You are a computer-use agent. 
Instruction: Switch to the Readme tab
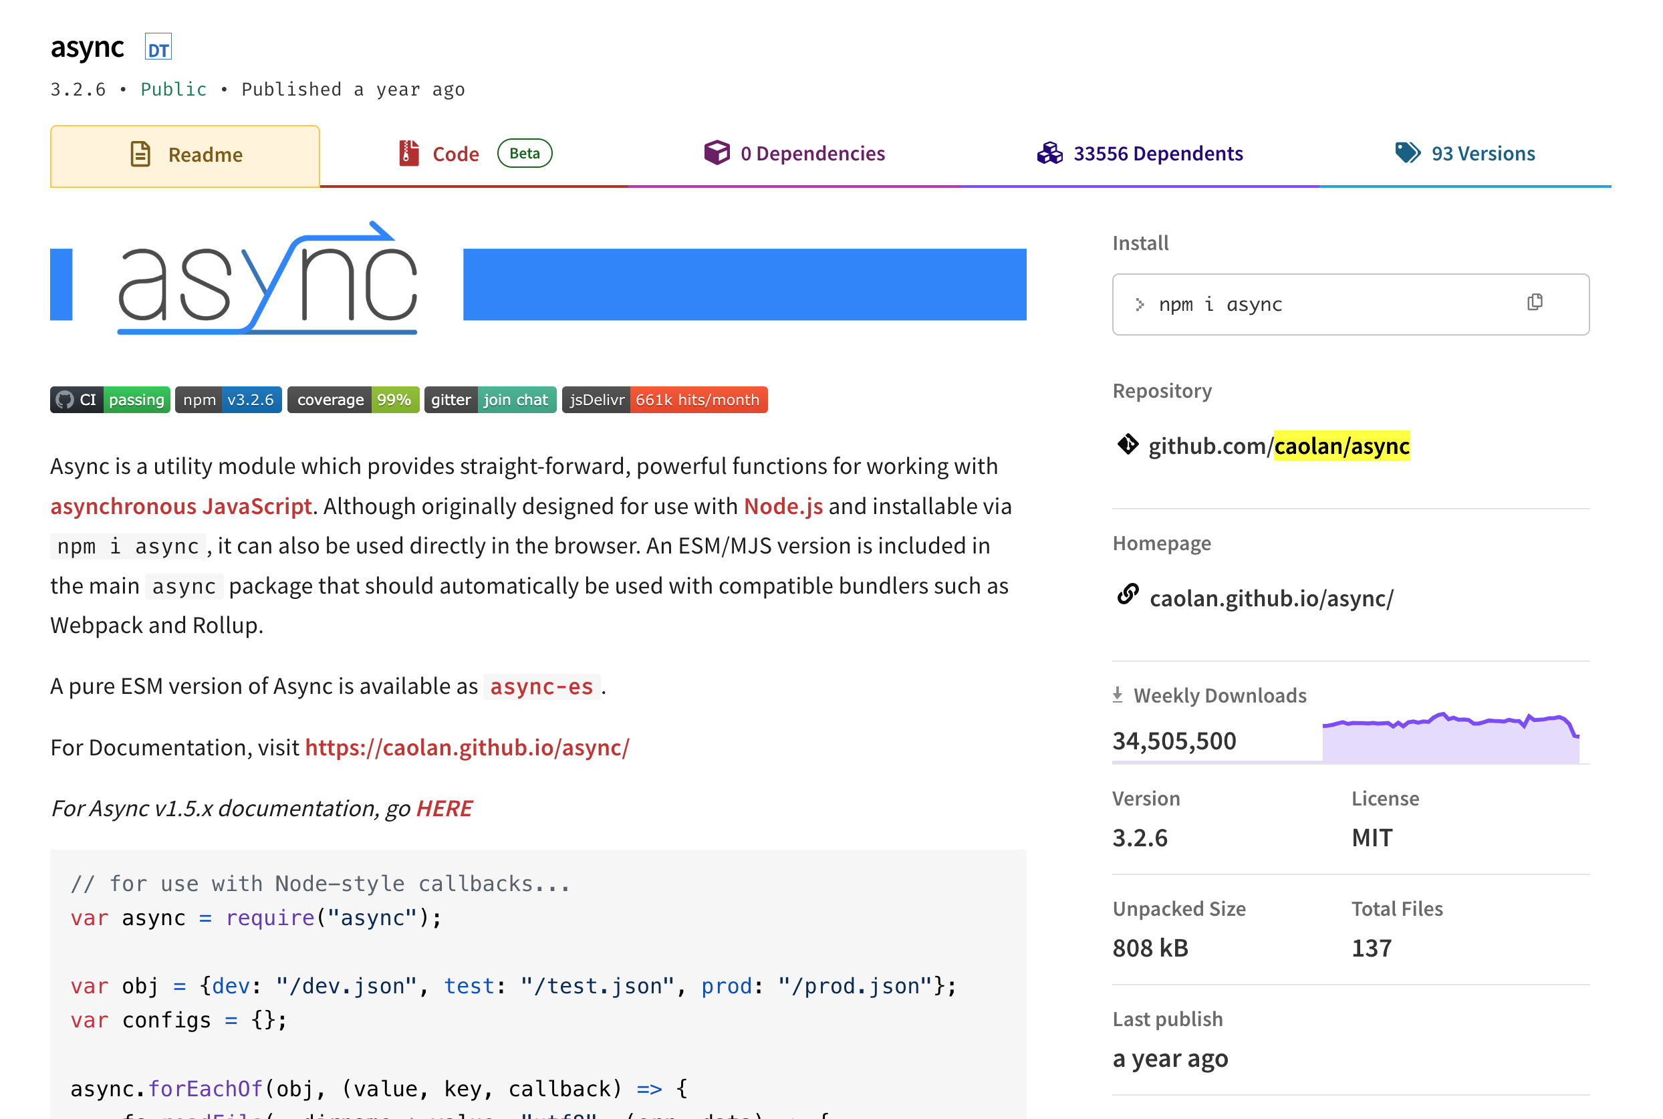184,155
